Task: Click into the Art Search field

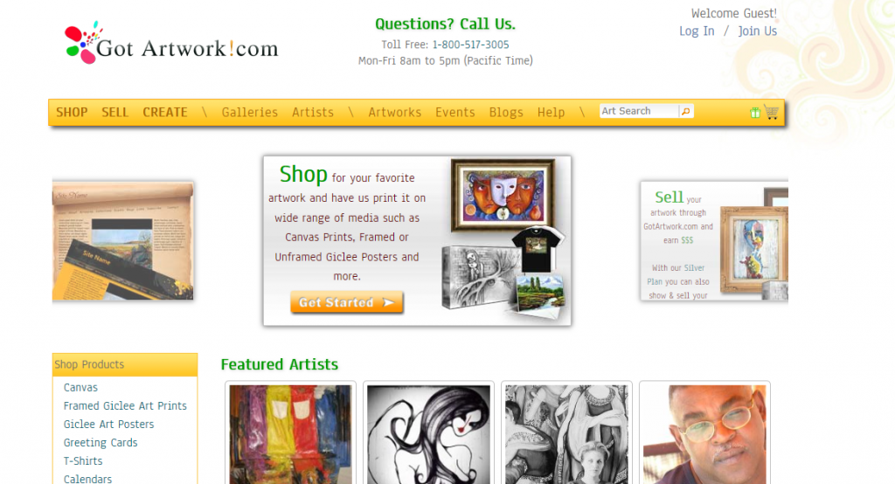Action: (x=639, y=111)
